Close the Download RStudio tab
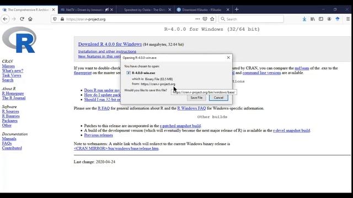Image resolution: width=353 pixels, height=198 pixels. coord(228,10)
